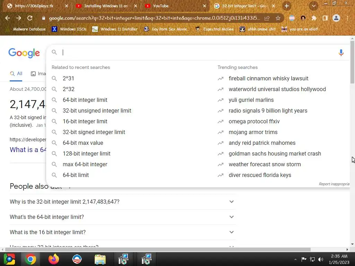Select trending 'mojang armor trims'
This screenshot has width=355, height=266.
pos(253,132)
